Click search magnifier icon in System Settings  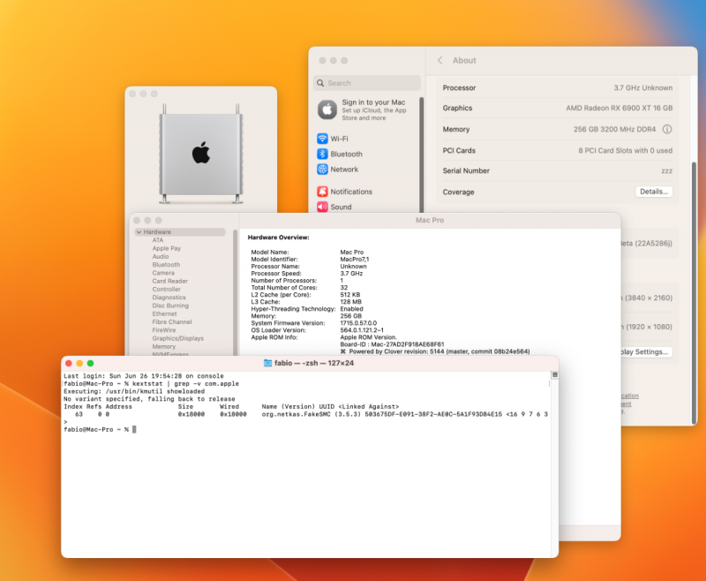tap(320, 83)
